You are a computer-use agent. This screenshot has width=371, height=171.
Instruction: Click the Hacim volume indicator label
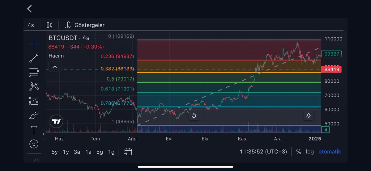tap(56, 56)
